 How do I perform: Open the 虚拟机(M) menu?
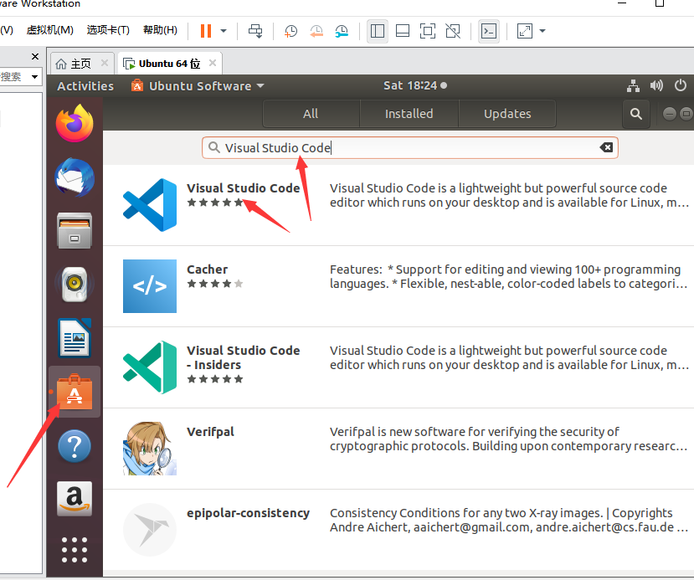[50, 30]
